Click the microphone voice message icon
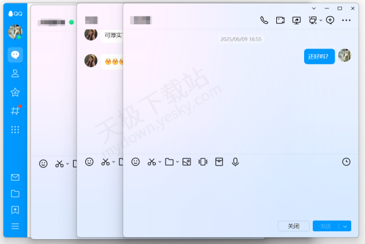 235,162
